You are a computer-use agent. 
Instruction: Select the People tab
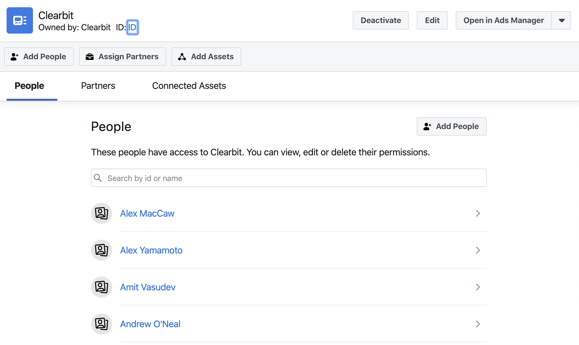(x=29, y=86)
